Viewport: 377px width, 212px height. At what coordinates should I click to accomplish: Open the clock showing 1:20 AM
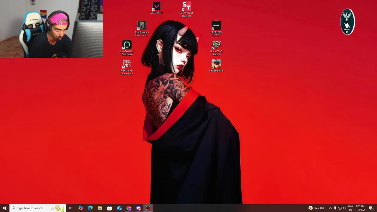pos(360,208)
